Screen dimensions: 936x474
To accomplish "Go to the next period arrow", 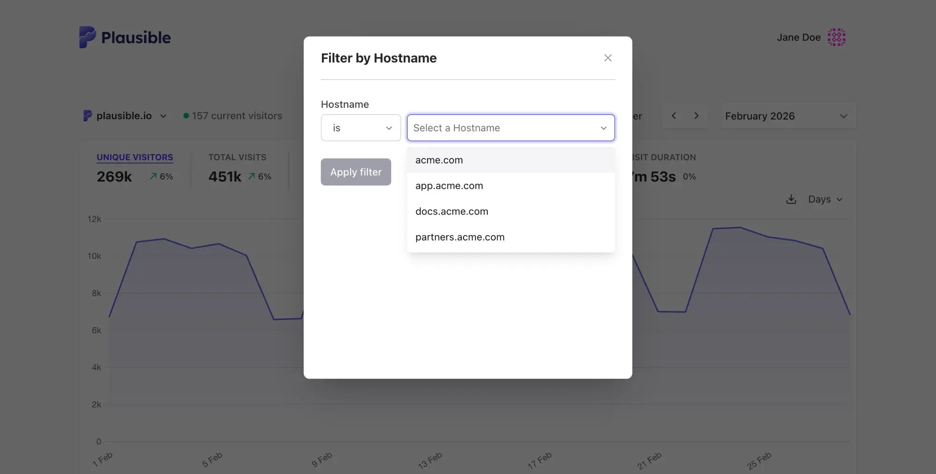I will pos(696,116).
